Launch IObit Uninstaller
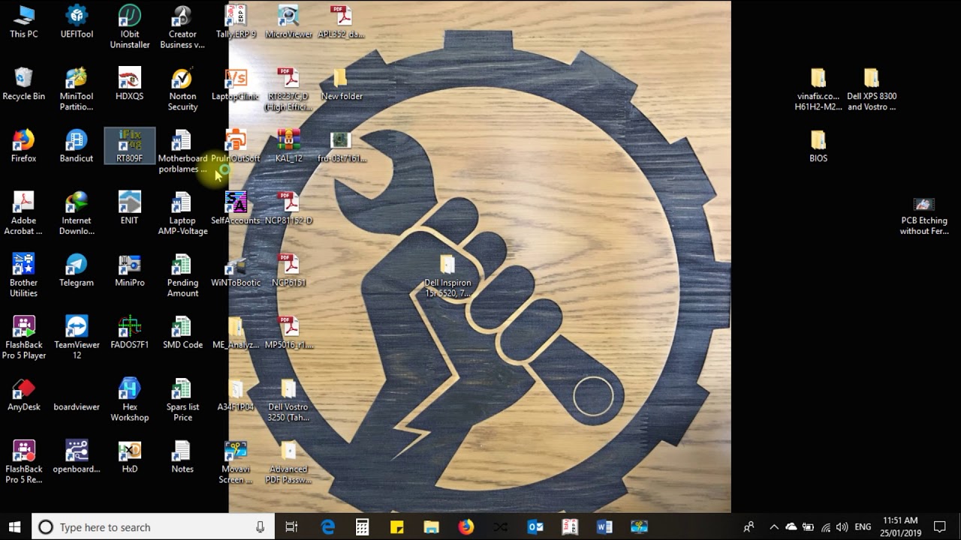This screenshot has width=961, height=540. click(130, 27)
